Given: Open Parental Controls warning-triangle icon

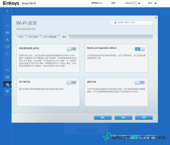Looking at the screenshot, I should [7, 40].
